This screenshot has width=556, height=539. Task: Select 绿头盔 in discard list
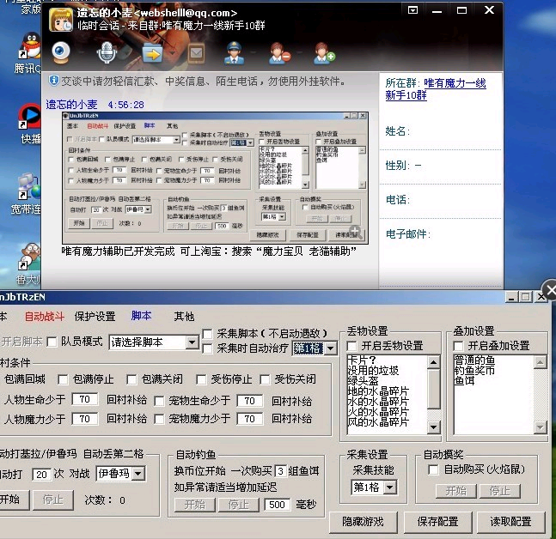[364, 381]
